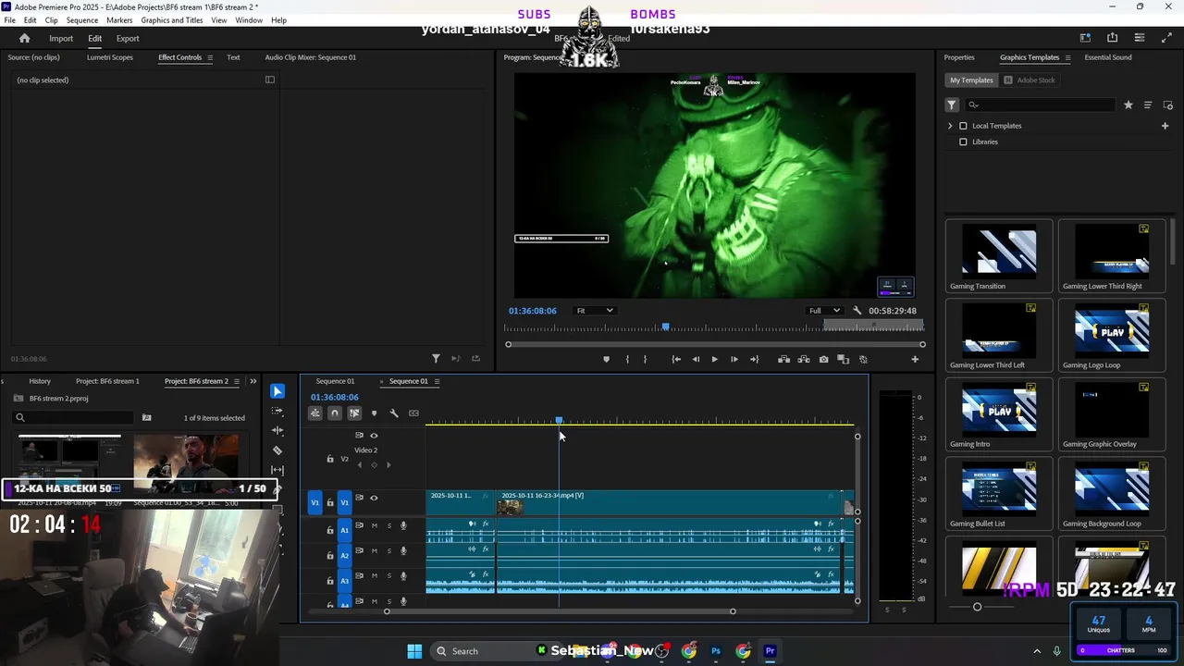This screenshot has width=1184, height=666.
Task: Enable the Libraries checkbox
Action: click(963, 142)
